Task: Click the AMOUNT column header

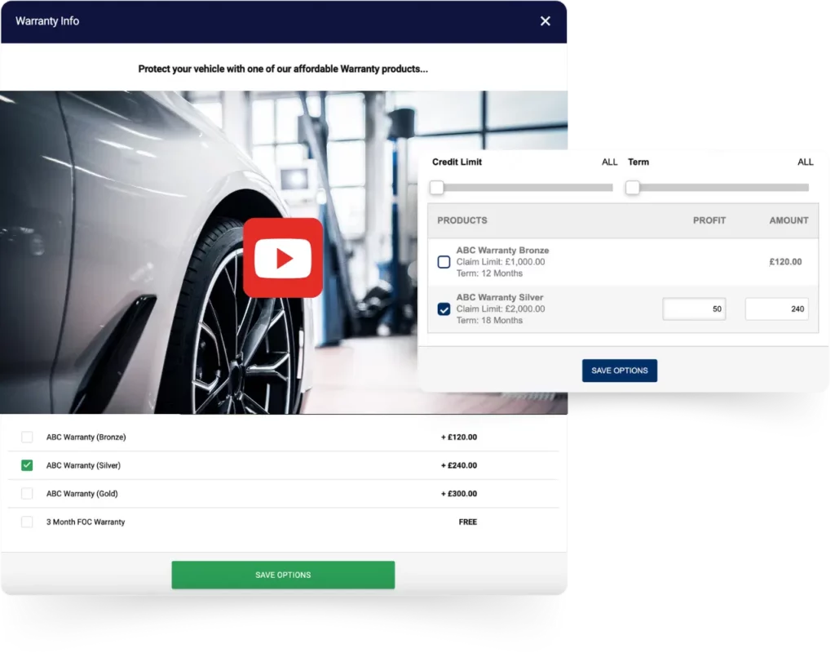Action: pyautogui.click(x=789, y=220)
